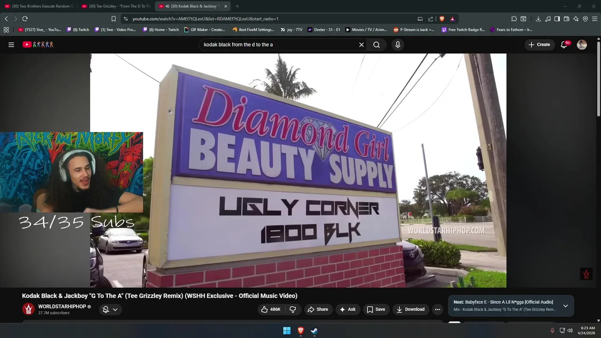This screenshot has height=338, width=601.
Task: Open browser Downloads icon
Action: point(538,19)
